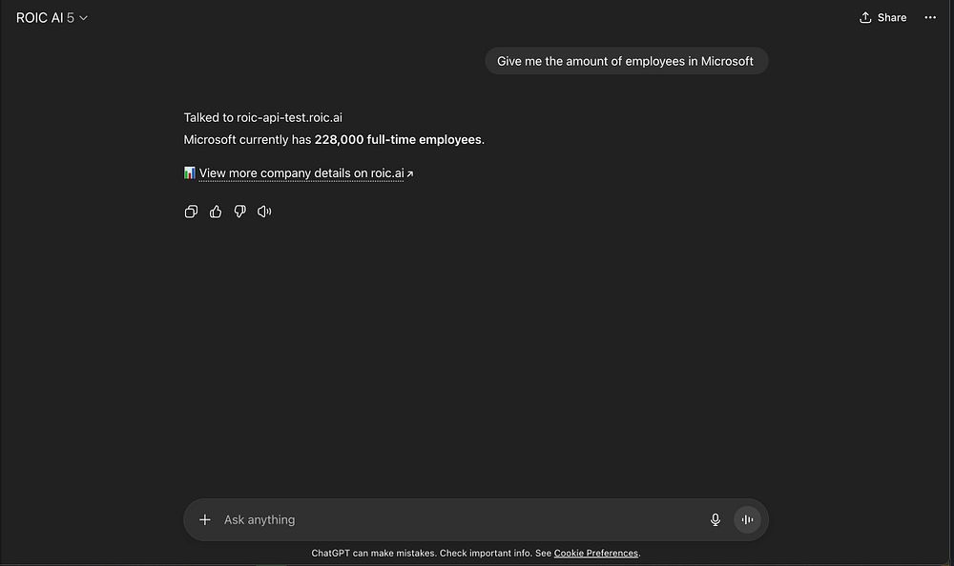Viewport: 954px width, 566px height.
Task: Open the Cookie Preferences link
Action: click(595, 554)
